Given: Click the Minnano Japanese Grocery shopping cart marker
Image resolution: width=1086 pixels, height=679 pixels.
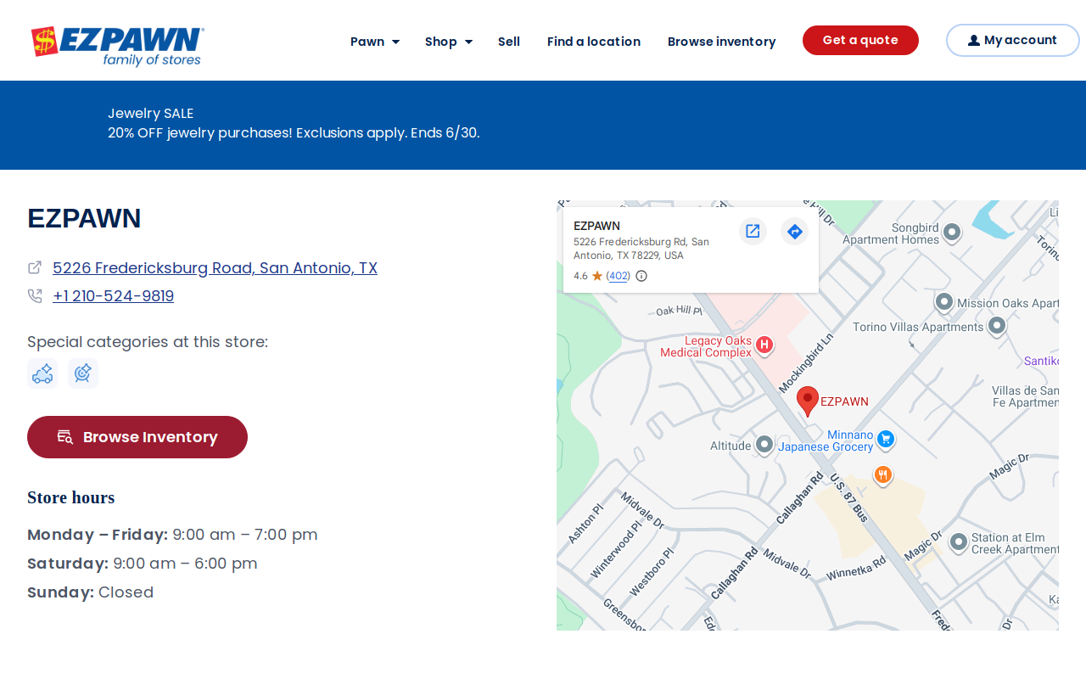Looking at the screenshot, I should 886,439.
